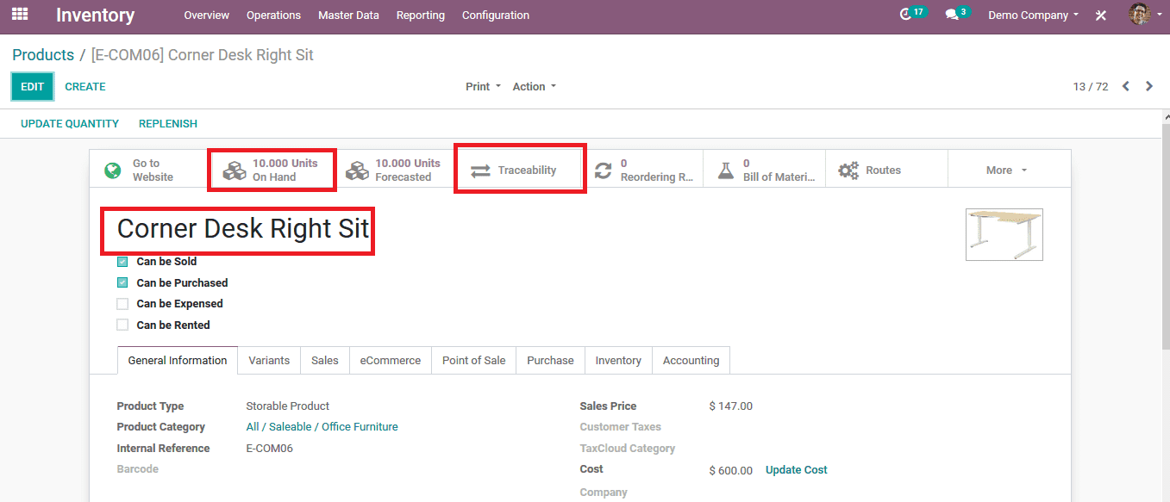Click the $ 147.00 sales price value
The height and width of the screenshot is (502, 1170).
pyautogui.click(x=731, y=406)
